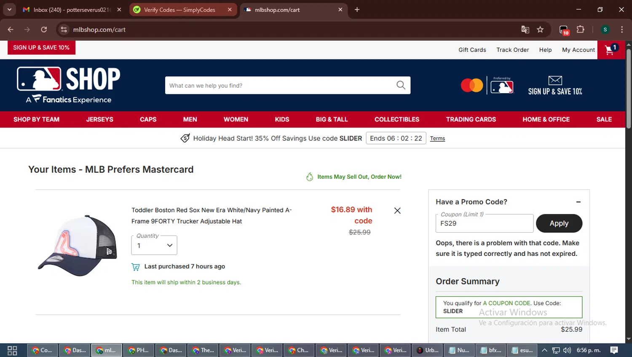Screen dimensions: 632x357
Task: Click the envelope Sign Up & Save 10% icon
Action: 555,86
